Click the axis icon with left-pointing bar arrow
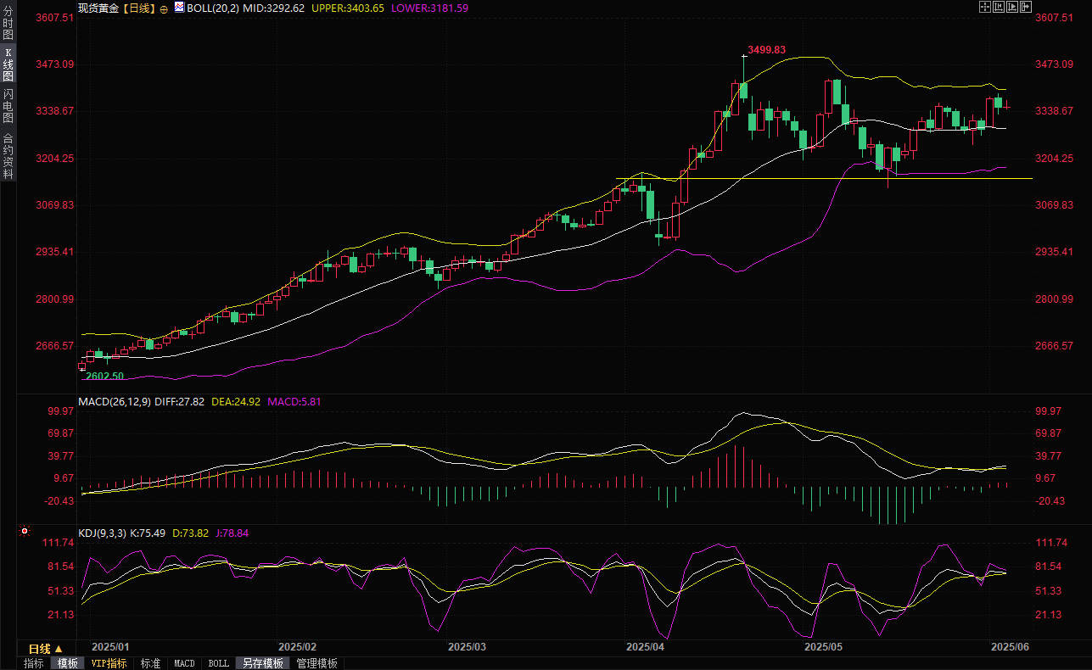The height and width of the screenshot is (670, 1092). coord(999,7)
